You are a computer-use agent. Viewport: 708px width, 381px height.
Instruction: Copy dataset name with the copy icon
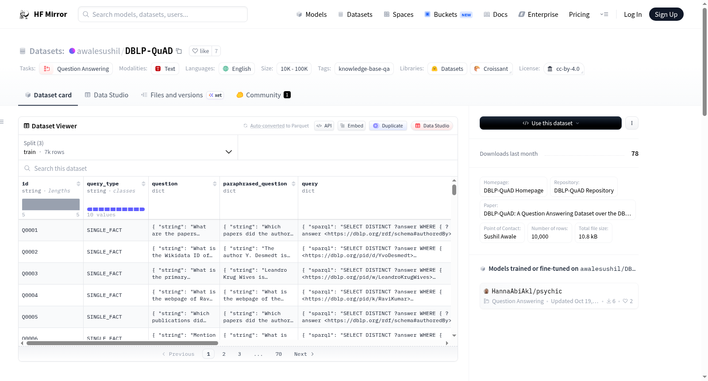[179, 51]
